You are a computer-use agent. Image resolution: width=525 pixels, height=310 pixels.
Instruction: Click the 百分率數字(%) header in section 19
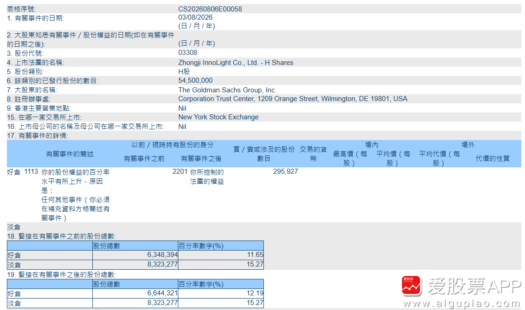pos(201,284)
